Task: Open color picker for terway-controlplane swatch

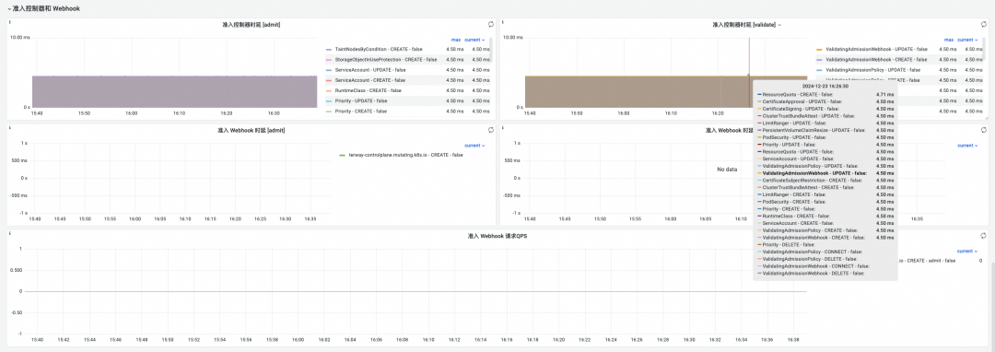Action: (x=343, y=156)
